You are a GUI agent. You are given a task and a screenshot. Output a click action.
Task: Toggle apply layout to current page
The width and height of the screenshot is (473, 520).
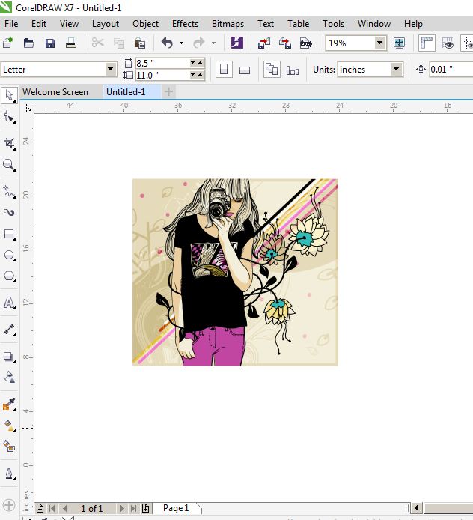click(x=293, y=70)
